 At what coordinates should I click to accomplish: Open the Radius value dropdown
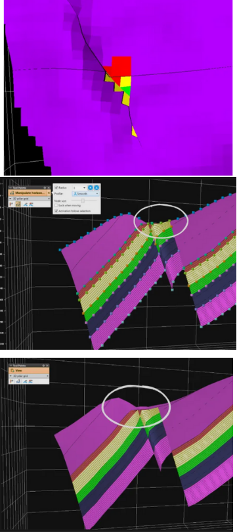pyautogui.click(x=84, y=187)
